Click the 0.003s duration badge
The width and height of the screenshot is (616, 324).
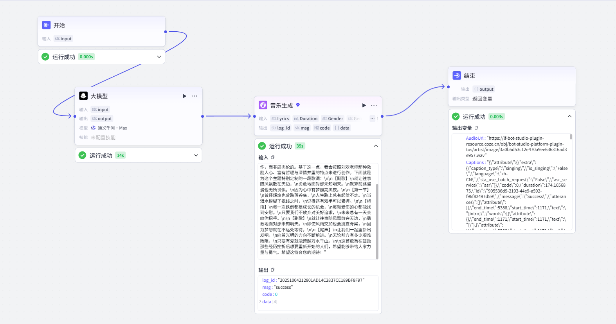(x=497, y=117)
